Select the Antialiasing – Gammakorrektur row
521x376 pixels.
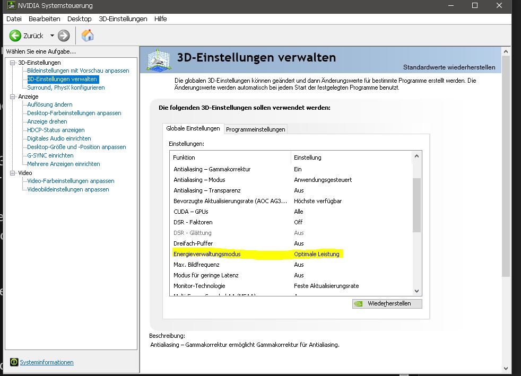291,169
